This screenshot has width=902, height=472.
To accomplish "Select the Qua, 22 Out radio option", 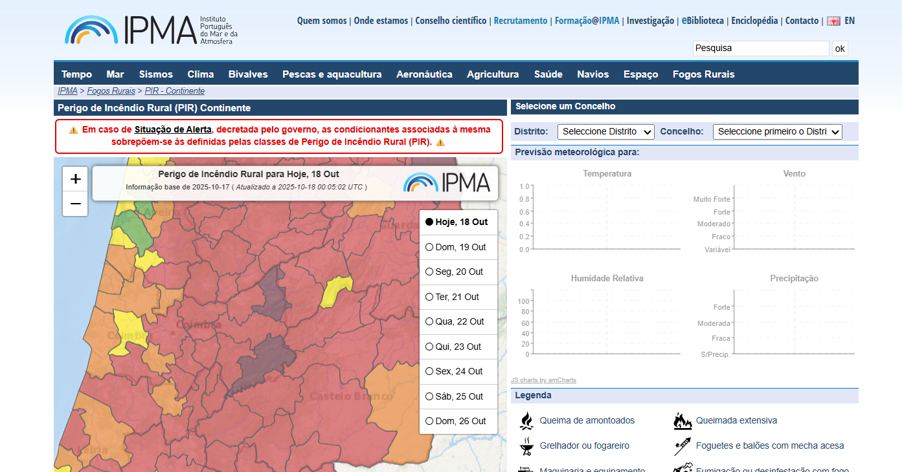I will (x=429, y=321).
